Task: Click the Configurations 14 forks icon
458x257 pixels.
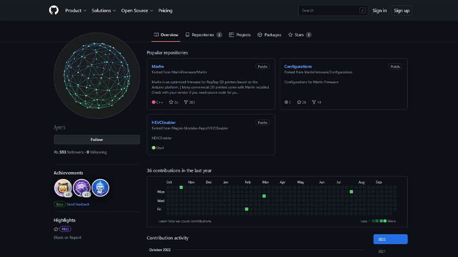Action: [x=314, y=102]
